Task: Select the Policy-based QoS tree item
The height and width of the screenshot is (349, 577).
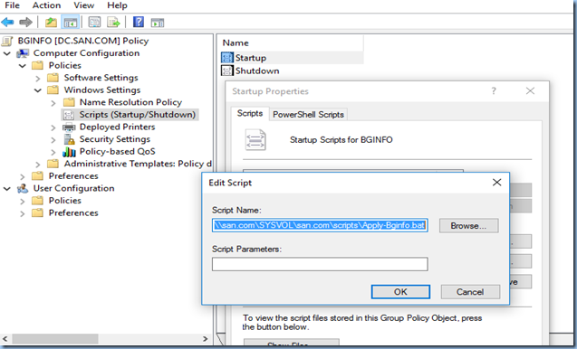Action: point(117,151)
